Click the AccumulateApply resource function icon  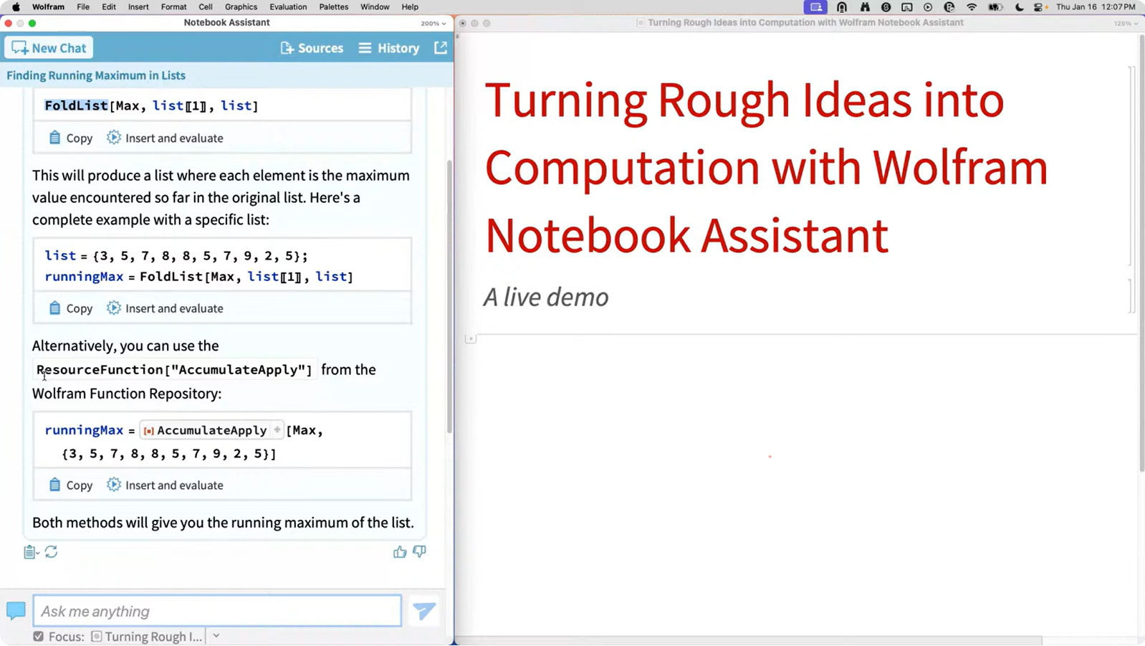click(x=148, y=431)
